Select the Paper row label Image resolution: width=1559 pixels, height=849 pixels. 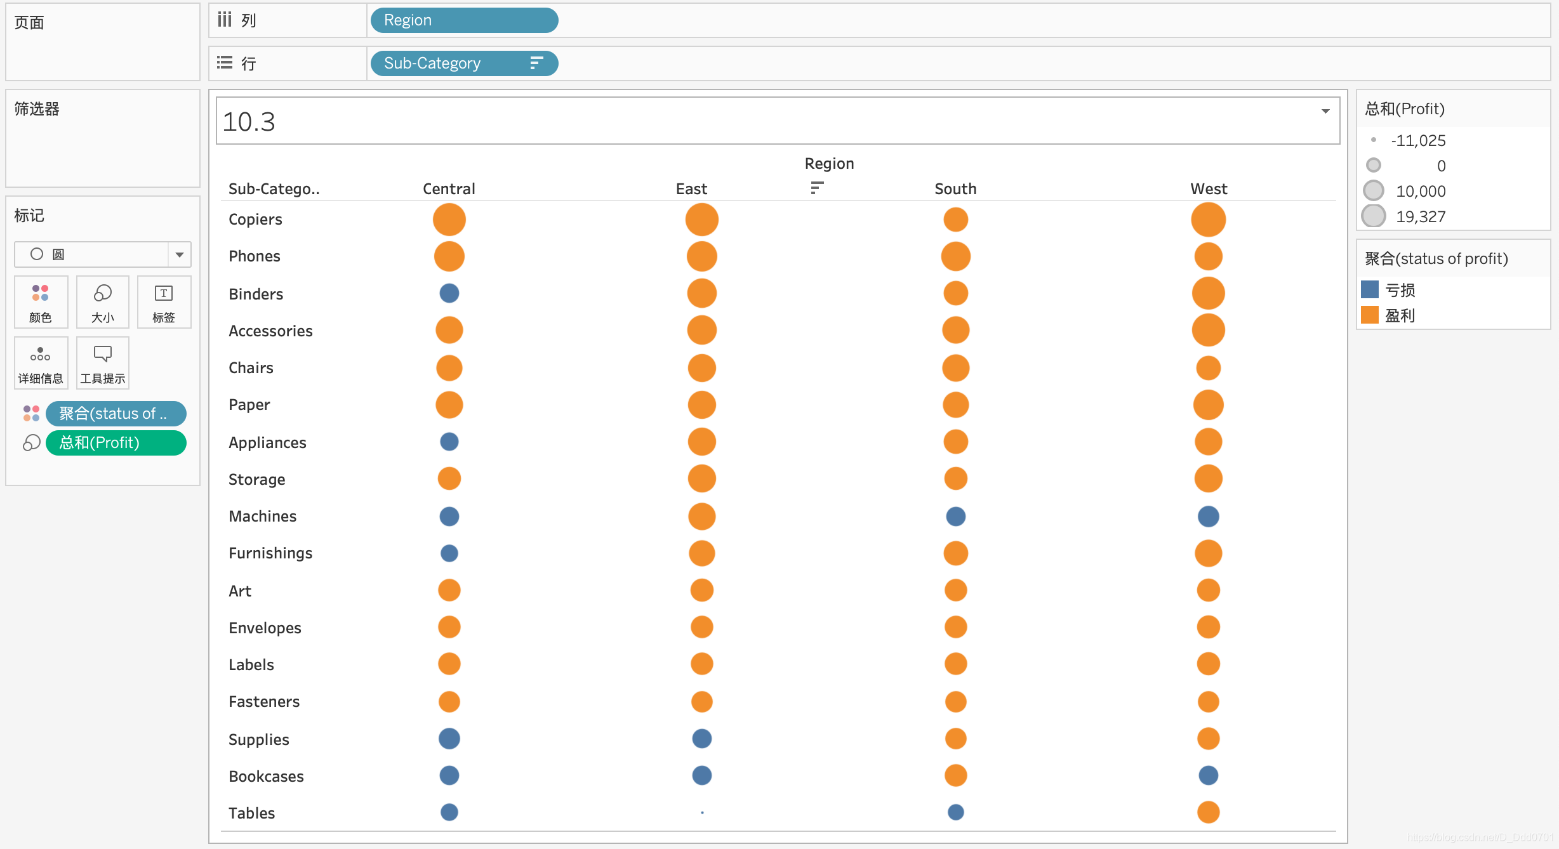[x=249, y=405]
